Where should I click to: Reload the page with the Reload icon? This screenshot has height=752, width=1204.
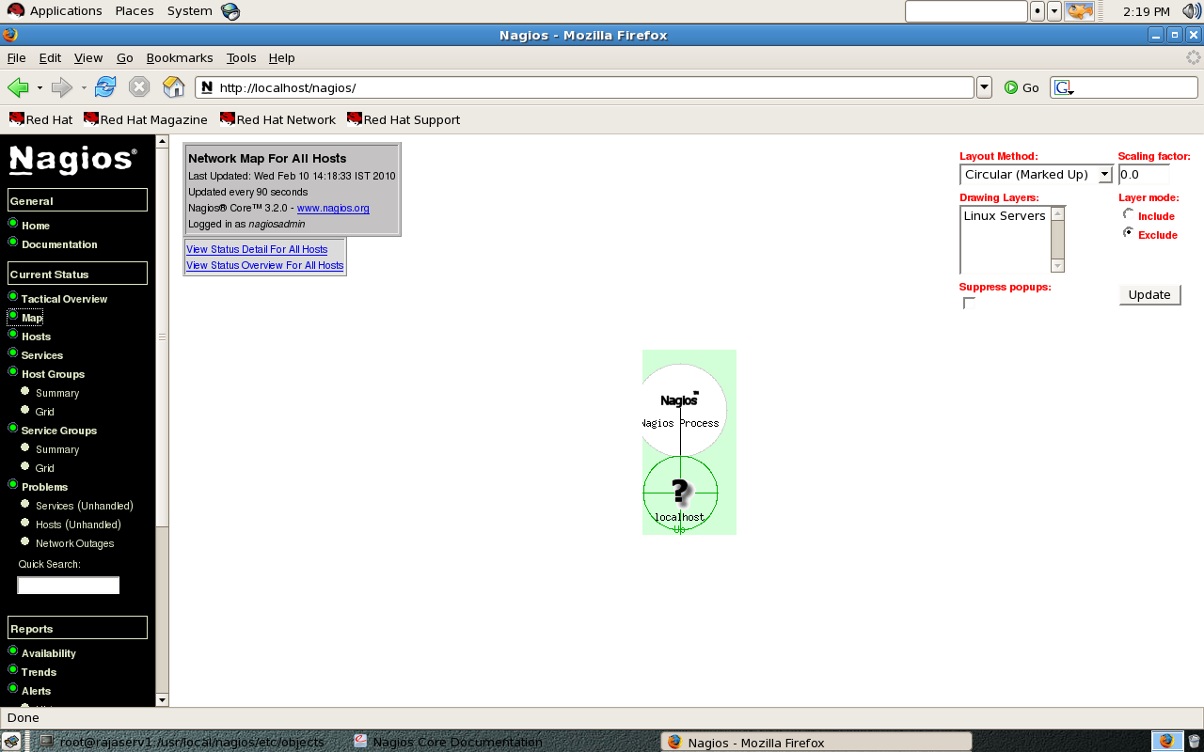pyautogui.click(x=105, y=87)
